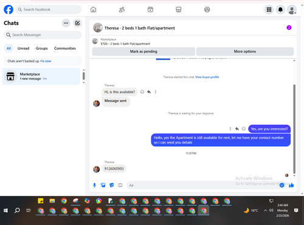
Task: Click the Facebook logo
Action: pos(9,10)
